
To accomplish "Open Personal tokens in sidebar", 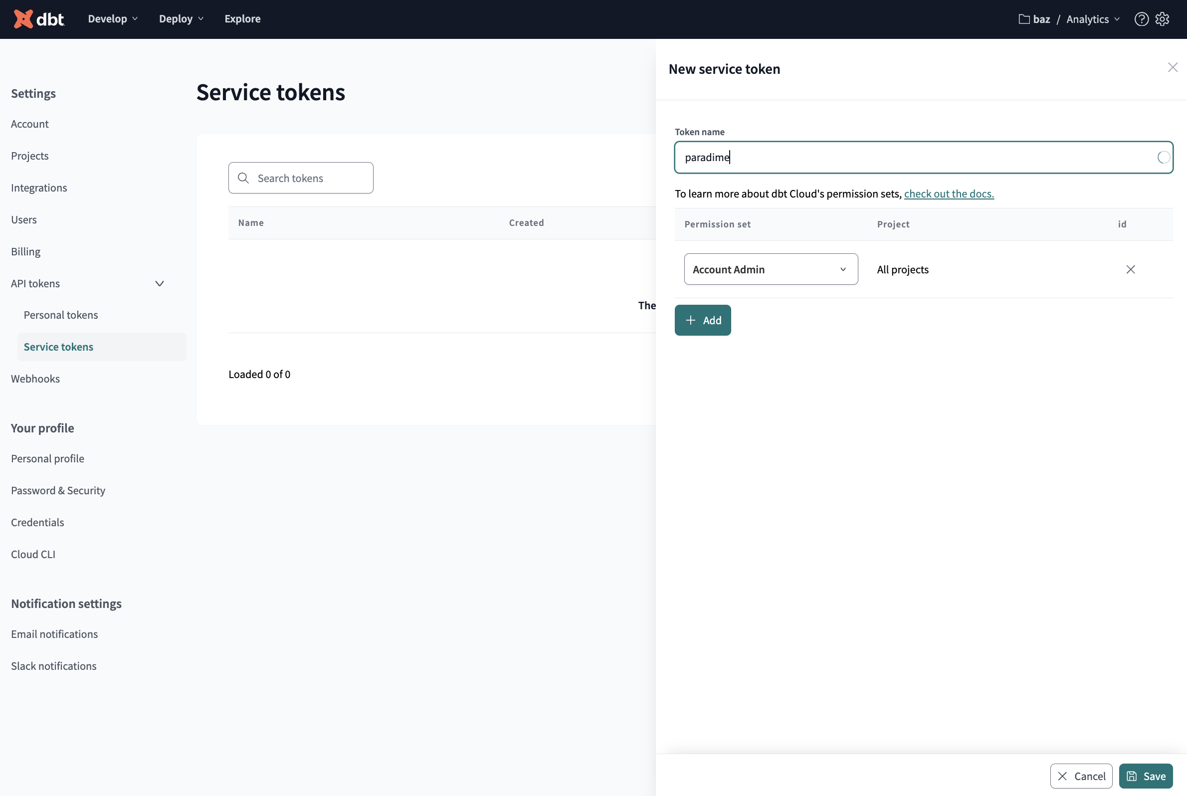I will tap(61, 315).
